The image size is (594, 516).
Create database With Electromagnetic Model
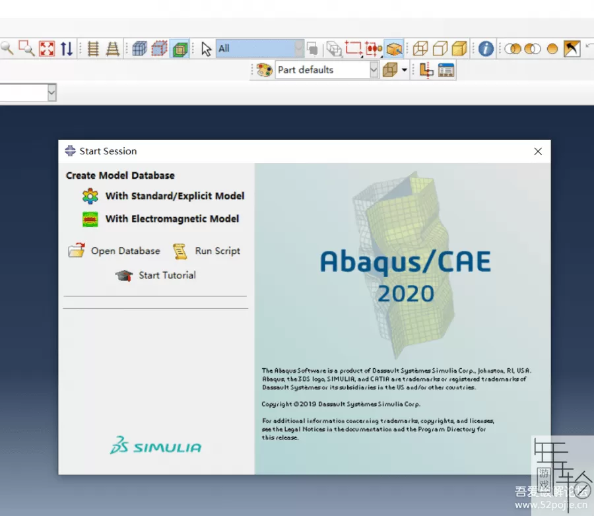click(x=172, y=218)
